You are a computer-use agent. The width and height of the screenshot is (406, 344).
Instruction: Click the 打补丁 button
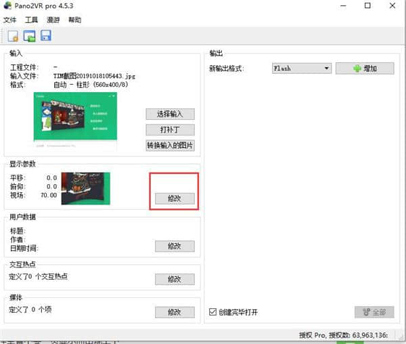(x=170, y=129)
